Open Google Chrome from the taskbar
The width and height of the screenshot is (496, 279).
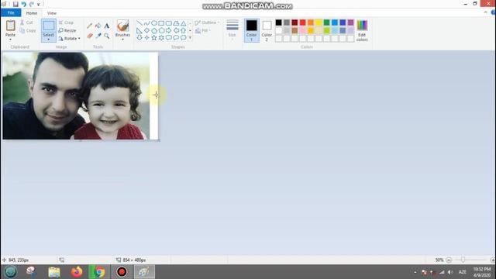[x=98, y=272]
